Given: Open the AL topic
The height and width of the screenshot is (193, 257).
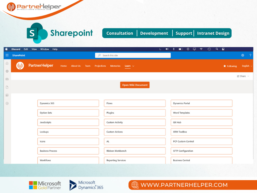Looking at the screenshot, I should coord(135,141).
